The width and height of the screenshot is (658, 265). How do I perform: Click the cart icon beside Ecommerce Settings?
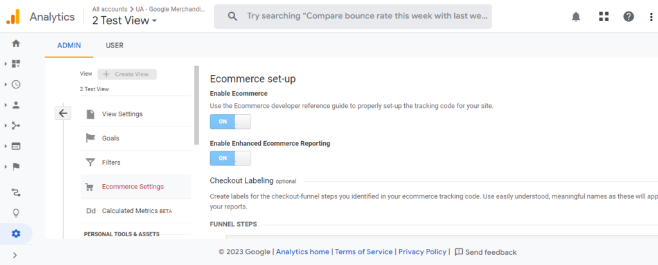(89, 187)
